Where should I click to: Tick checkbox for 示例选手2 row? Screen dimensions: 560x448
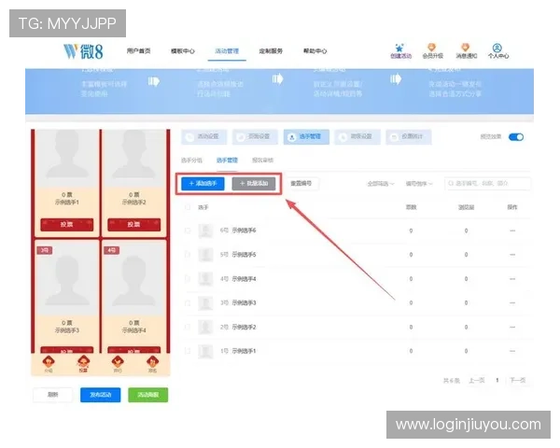[x=188, y=328]
